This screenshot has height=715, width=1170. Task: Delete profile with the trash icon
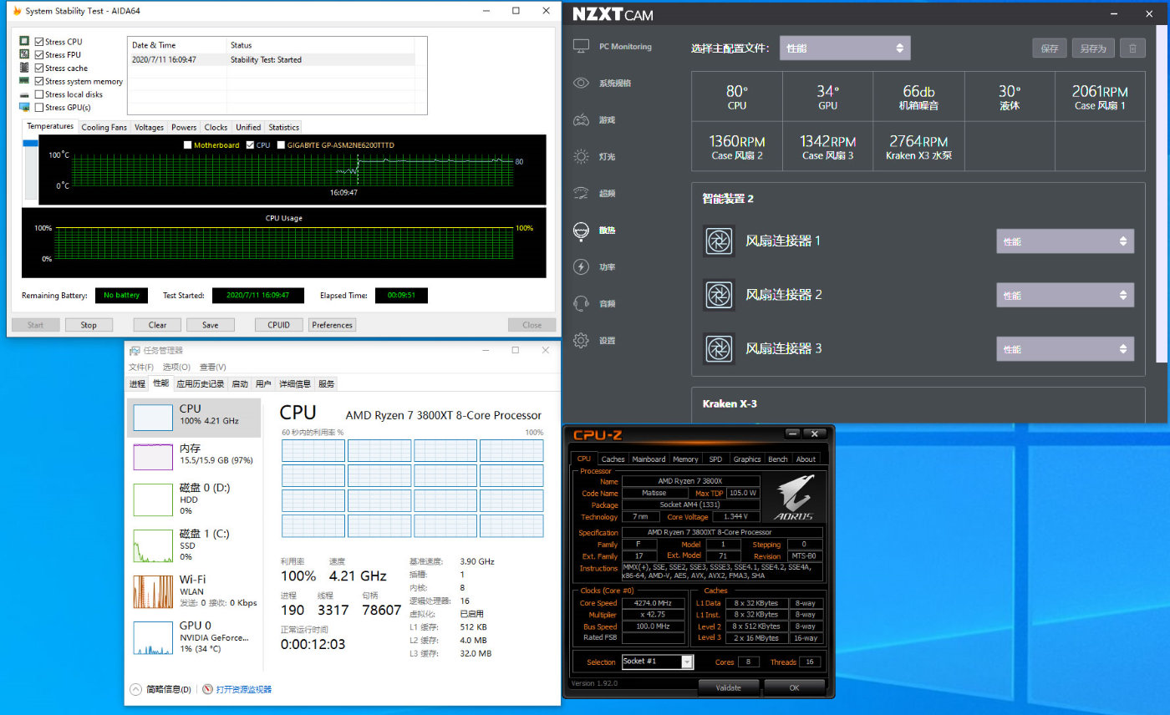(1132, 48)
